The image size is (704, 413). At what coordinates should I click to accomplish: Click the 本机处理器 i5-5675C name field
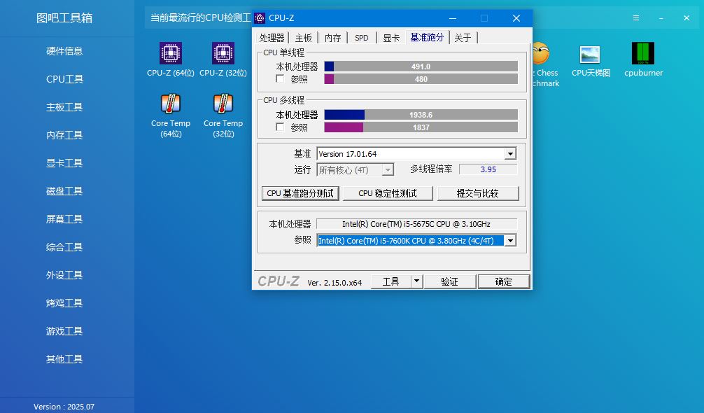(x=416, y=224)
